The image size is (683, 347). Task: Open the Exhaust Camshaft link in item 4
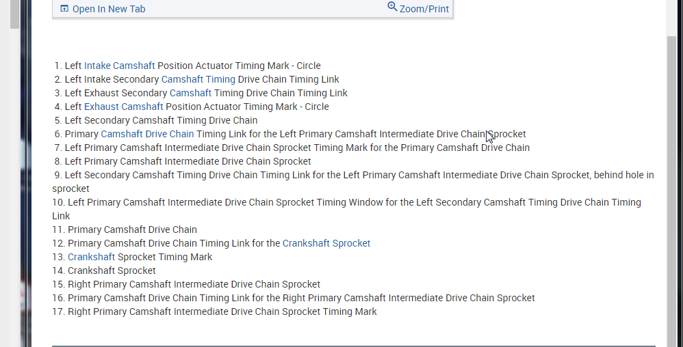tap(123, 107)
